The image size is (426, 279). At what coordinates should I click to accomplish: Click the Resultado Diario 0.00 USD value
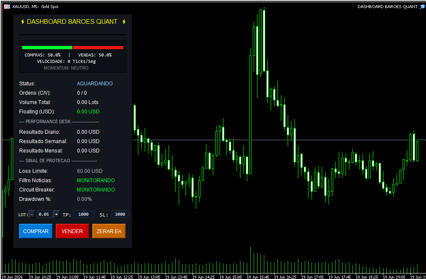[x=88, y=132]
